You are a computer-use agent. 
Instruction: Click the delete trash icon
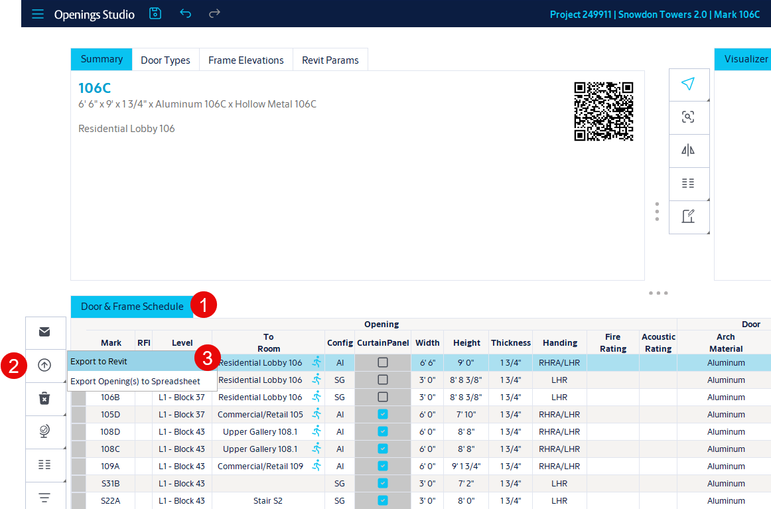(44, 398)
